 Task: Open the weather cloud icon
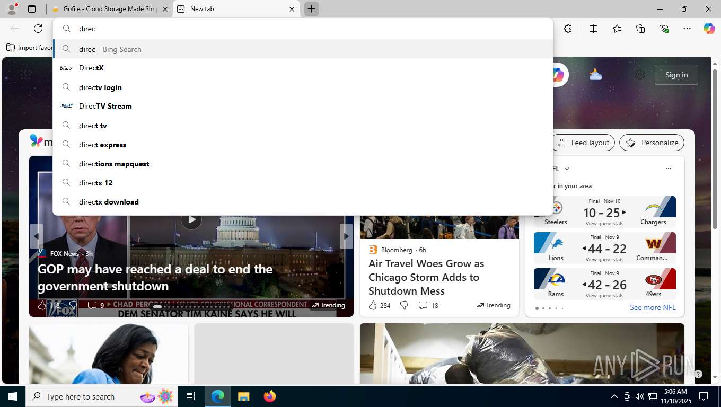[596, 75]
